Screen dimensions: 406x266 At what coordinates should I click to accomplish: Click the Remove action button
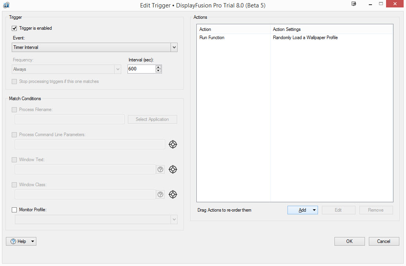(x=376, y=210)
